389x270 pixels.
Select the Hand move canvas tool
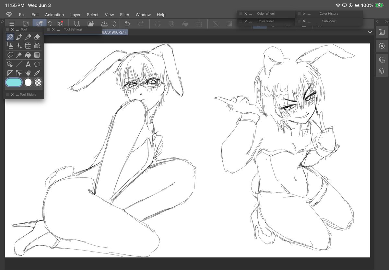point(28,73)
